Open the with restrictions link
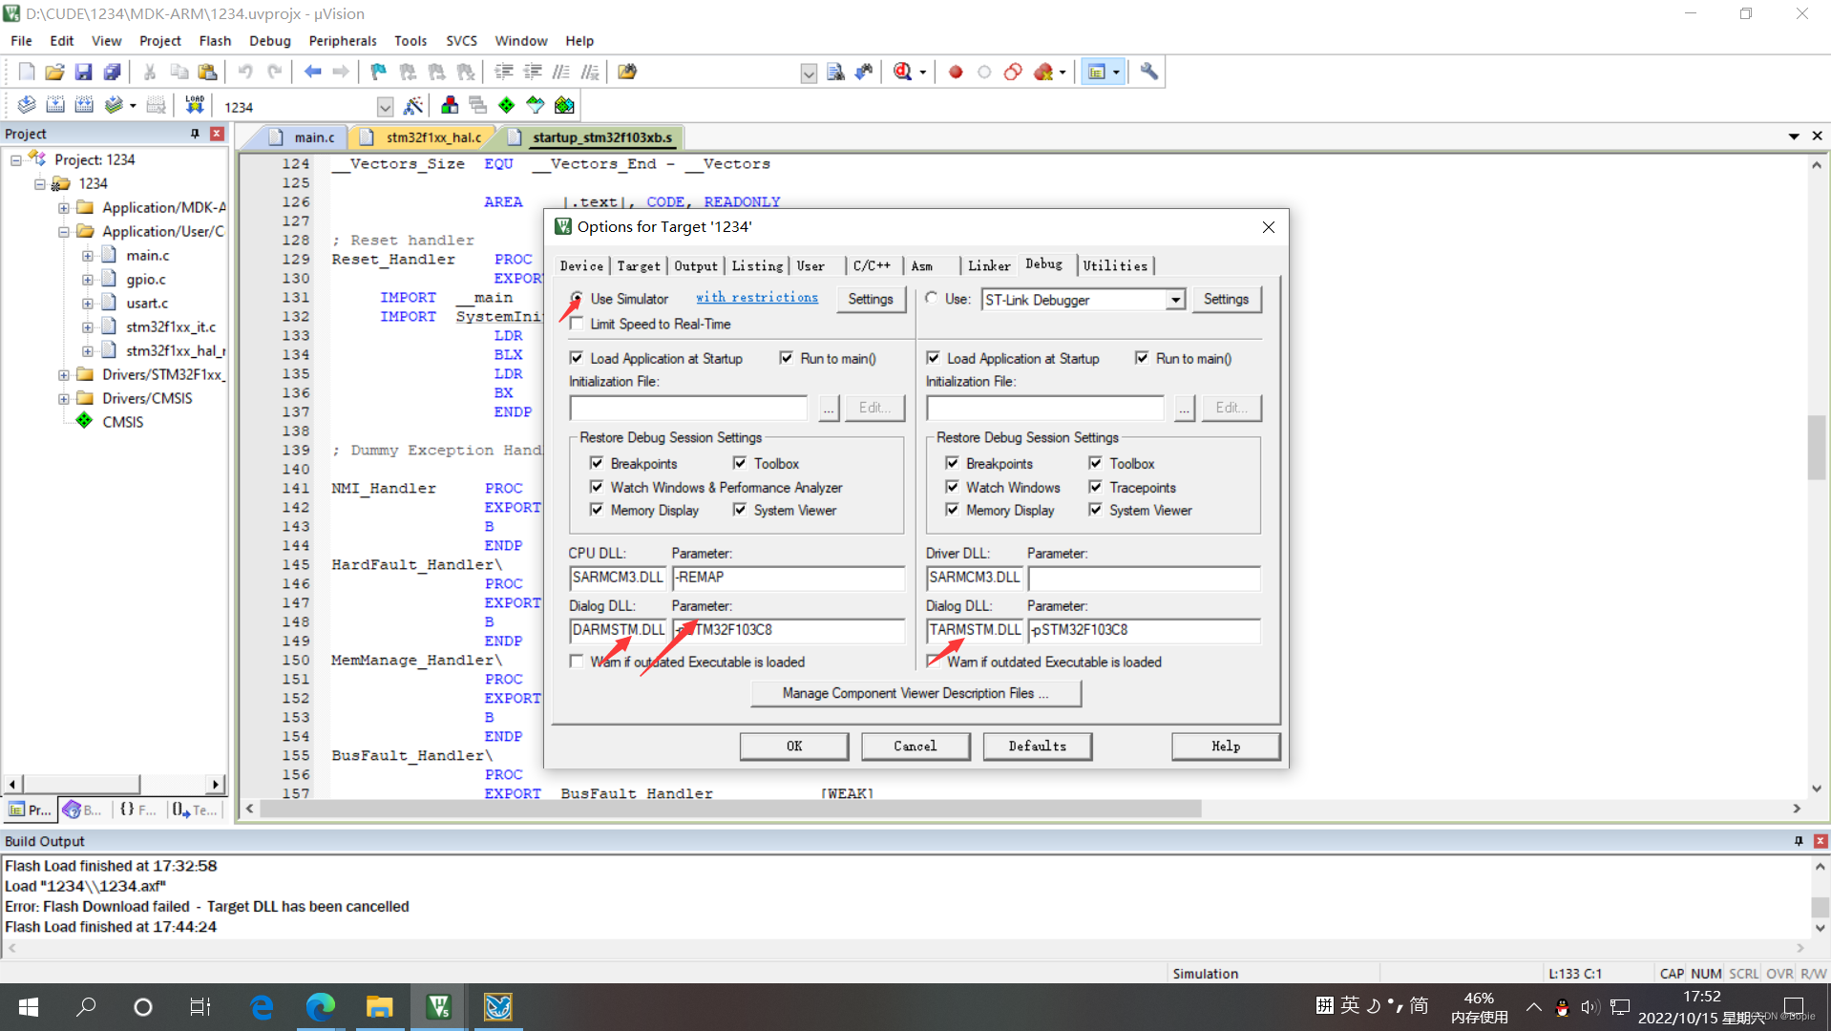This screenshot has width=1831, height=1031. 757,298
